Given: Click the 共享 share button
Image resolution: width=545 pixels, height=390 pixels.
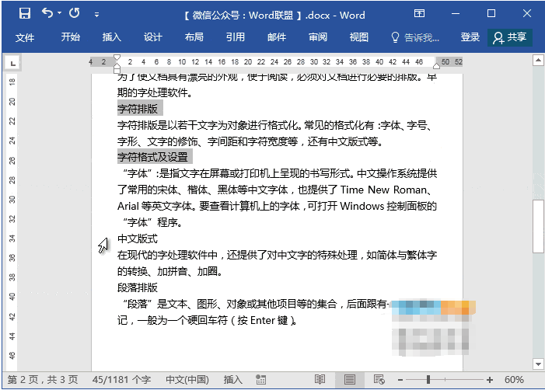Looking at the screenshot, I should point(510,37).
